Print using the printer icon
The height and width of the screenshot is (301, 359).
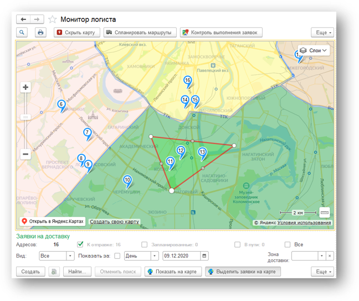point(40,32)
